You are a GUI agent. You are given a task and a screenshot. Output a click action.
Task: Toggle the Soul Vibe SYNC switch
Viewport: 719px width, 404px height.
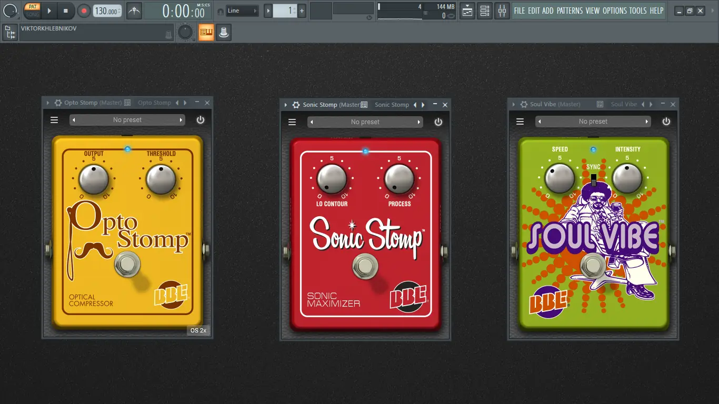point(594,180)
